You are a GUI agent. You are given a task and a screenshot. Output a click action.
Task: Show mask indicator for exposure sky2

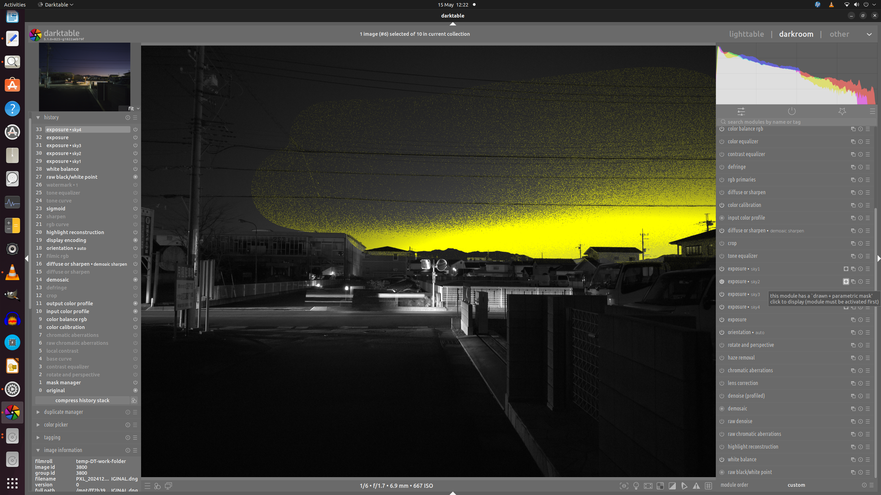point(846,282)
